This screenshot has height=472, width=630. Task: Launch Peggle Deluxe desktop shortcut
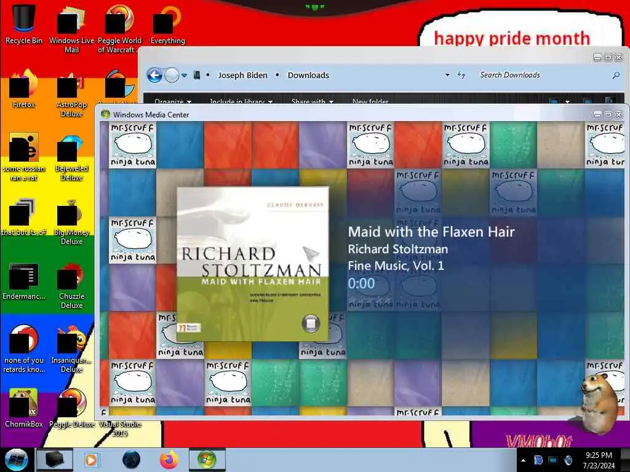[x=71, y=407]
